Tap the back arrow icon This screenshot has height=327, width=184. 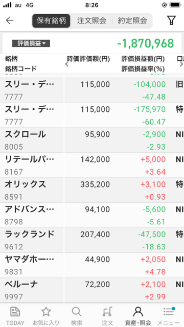10,20
